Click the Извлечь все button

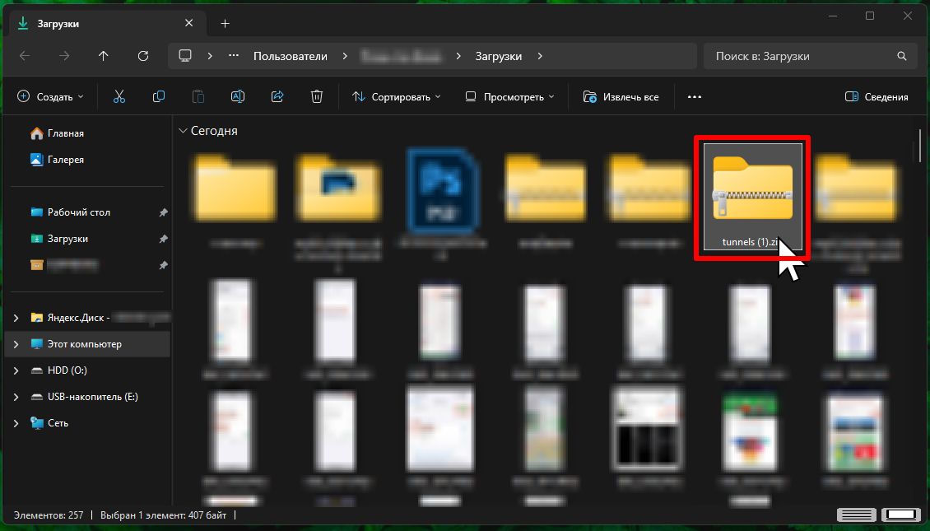coord(621,97)
